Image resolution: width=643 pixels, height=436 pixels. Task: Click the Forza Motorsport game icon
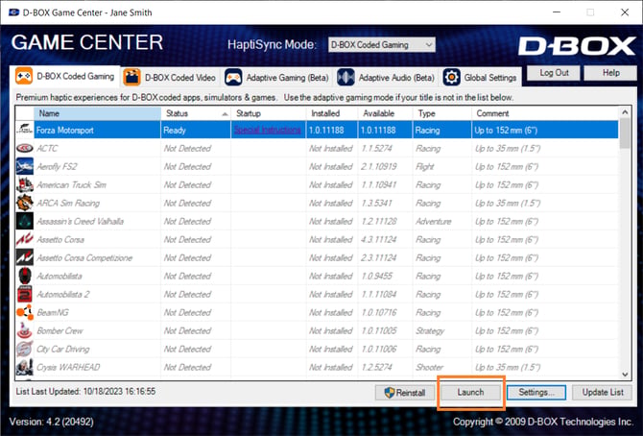pos(25,130)
